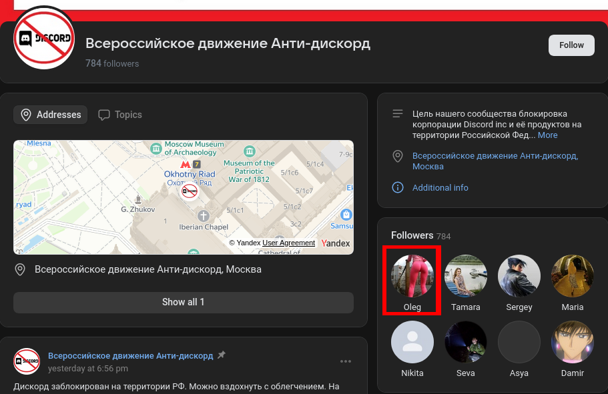This screenshot has height=394, width=608.
Task: Click the Okhotny Riad metro icon on the map
Action: click(186, 164)
